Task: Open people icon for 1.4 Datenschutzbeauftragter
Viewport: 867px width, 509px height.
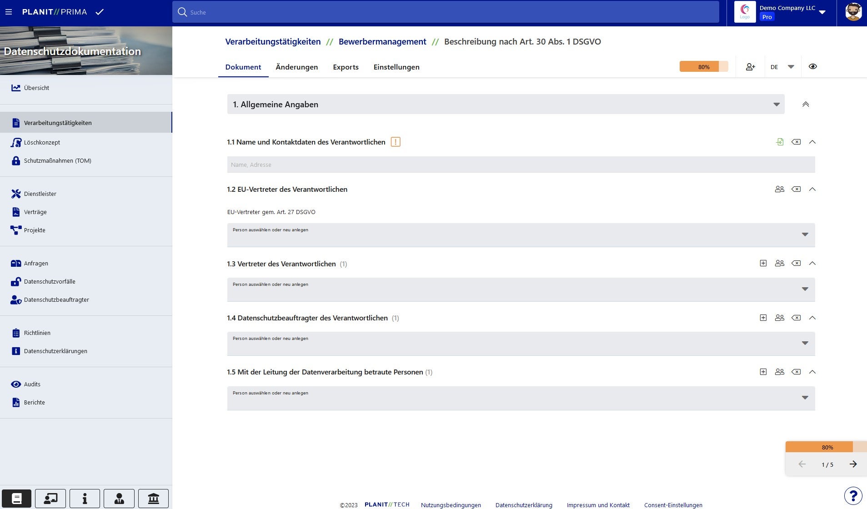Action: (780, 318)
